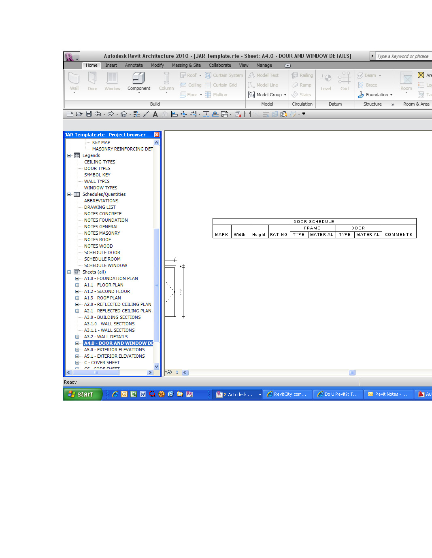Screen dimensions: 432x558
Task: Expand the A1.0 - FOUNDATION PLAN sheet
Action: pos(77,278)
